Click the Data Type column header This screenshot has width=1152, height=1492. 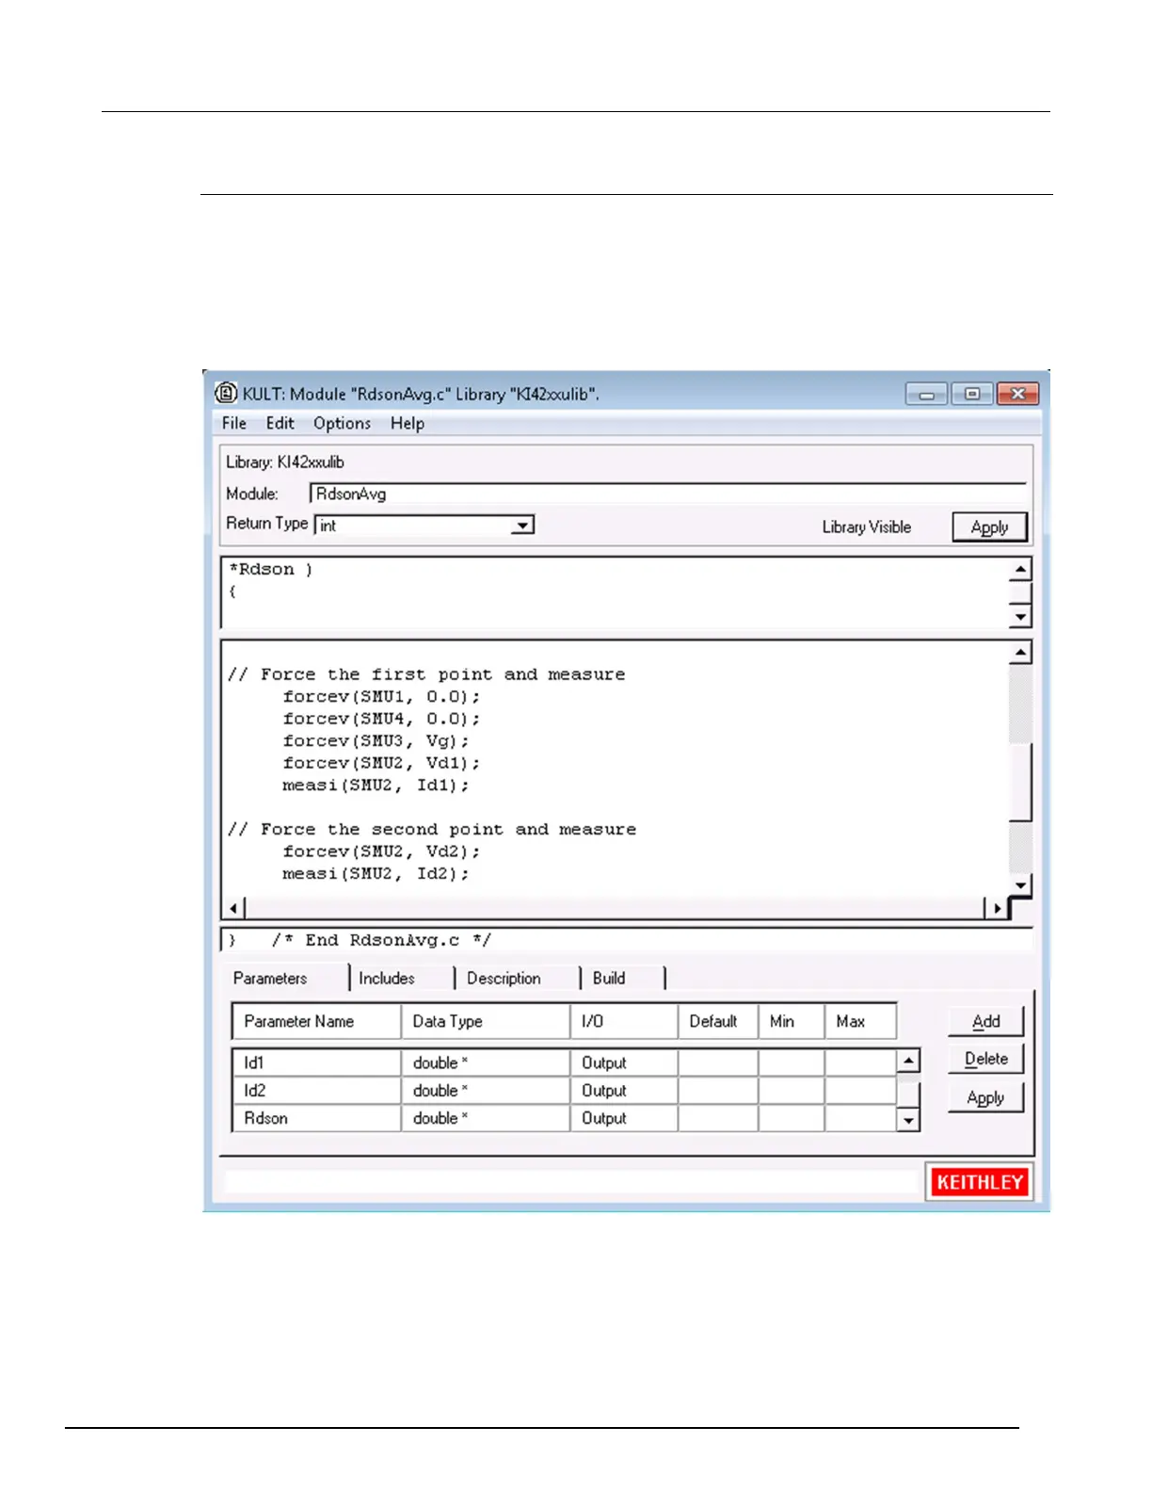click(486, 1022)
